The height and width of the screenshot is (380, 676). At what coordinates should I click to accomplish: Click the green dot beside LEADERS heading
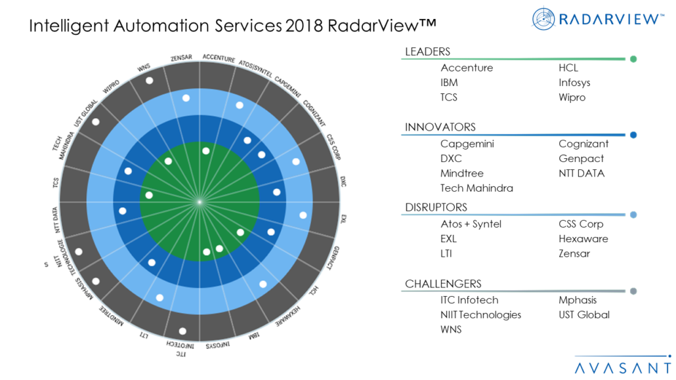(x=632, y=58)
